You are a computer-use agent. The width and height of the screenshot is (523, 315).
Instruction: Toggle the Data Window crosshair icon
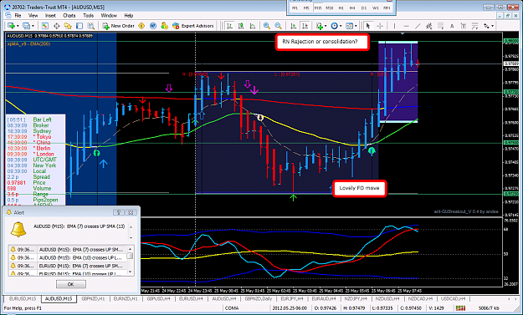coord(56,26)
